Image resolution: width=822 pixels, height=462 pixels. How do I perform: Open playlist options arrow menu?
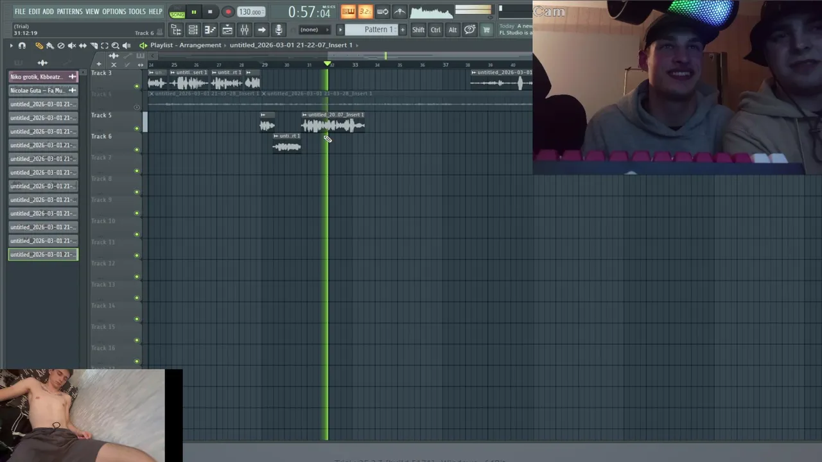pos(11,46)
